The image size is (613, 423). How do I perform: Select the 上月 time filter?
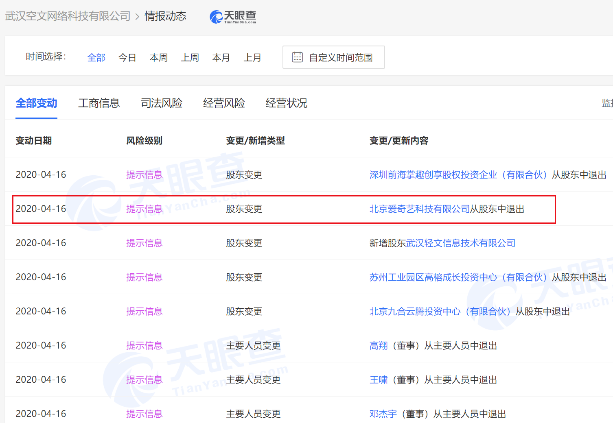tap(252, 58)
